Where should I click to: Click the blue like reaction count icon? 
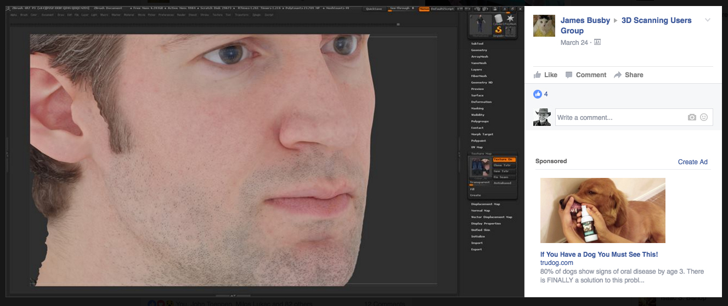tap(538, 94)
